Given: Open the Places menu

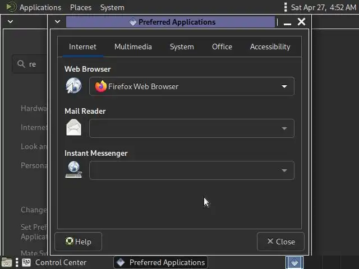Looking at the screenshot, I should (x=81, y=7).
